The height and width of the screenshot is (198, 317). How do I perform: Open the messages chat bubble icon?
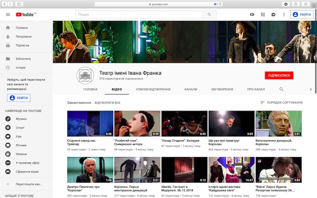coord(273,15)
